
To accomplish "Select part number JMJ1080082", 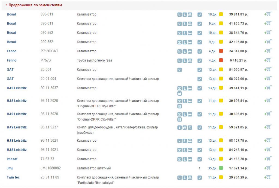I will point(50,168).
